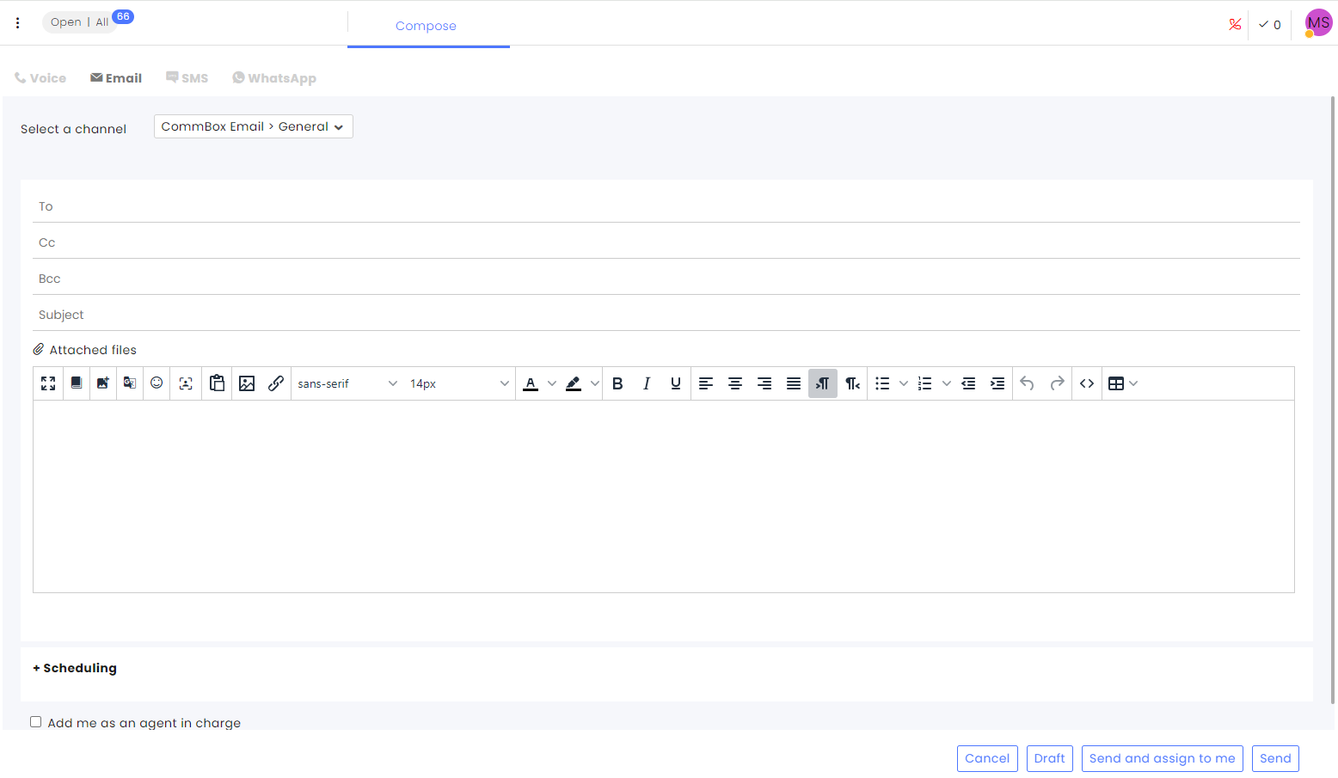Screen dimensions: 1338x778
Task: Click Send and assign to me
Action: coord(1162,758)
